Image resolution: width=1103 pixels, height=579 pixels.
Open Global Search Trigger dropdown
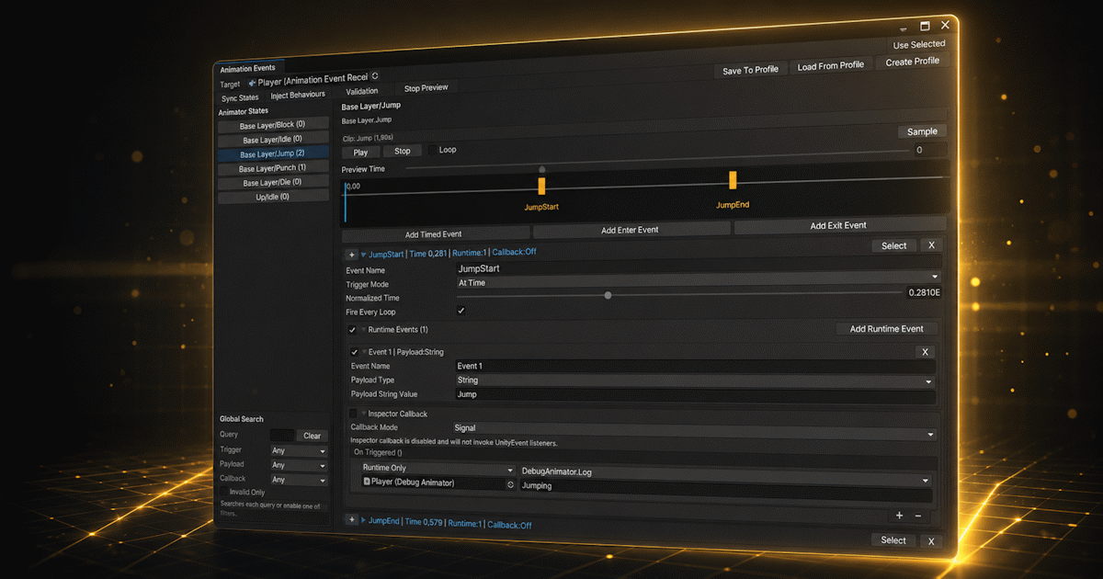pos(299,451)
